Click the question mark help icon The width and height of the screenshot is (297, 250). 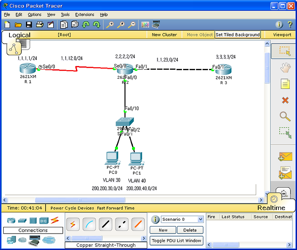(290, 25)
